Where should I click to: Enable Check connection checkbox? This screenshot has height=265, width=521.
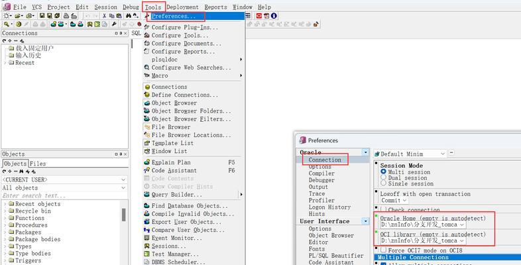[383, 209]
